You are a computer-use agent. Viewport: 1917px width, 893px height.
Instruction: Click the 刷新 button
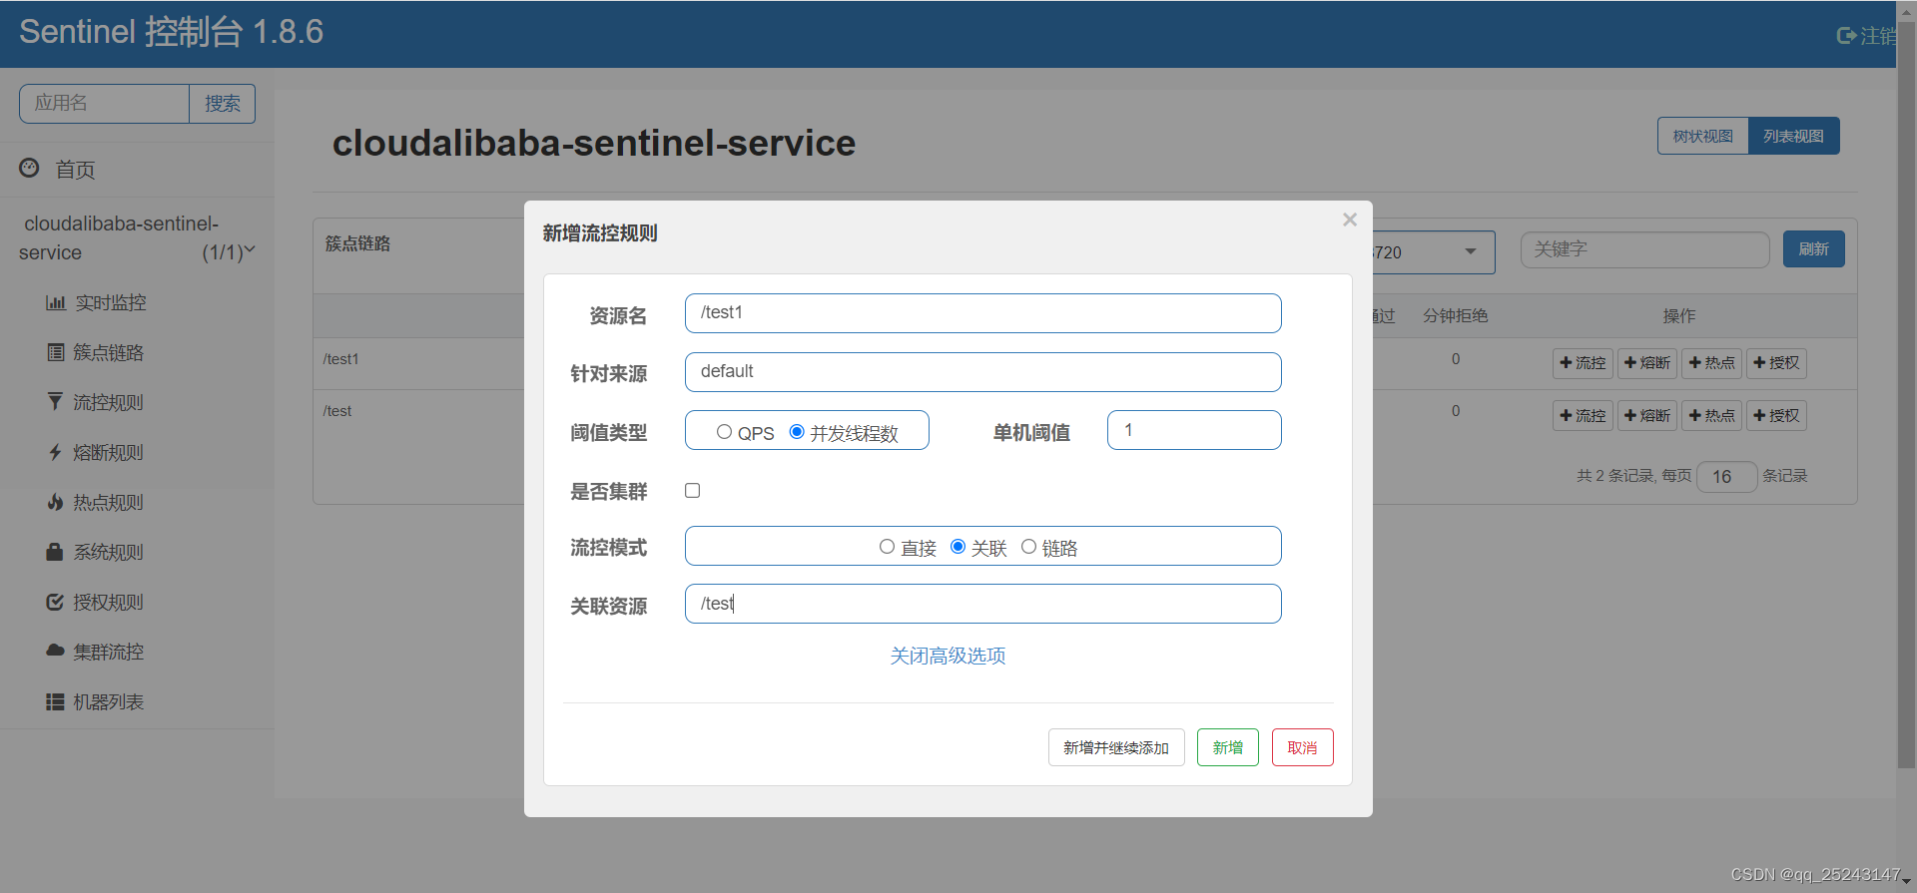pos(1814,249)
